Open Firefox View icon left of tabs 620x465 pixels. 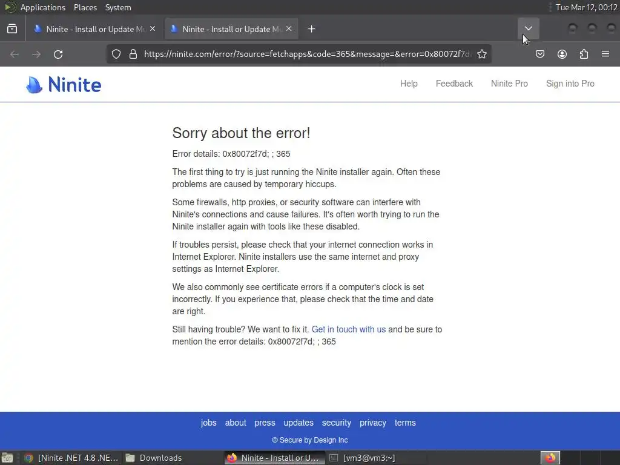click(12, 28)
